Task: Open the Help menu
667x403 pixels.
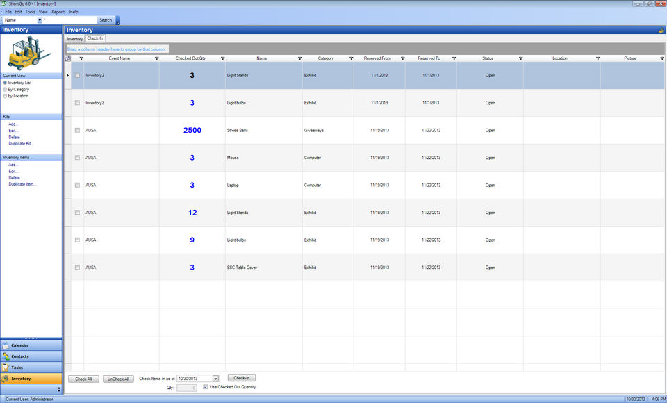Action: 74,12
